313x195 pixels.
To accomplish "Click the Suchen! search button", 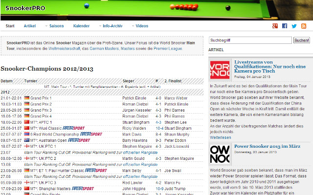I will [x=302, y=40].
